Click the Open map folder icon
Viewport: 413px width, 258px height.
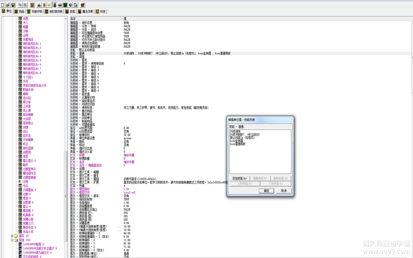[8, 5]
